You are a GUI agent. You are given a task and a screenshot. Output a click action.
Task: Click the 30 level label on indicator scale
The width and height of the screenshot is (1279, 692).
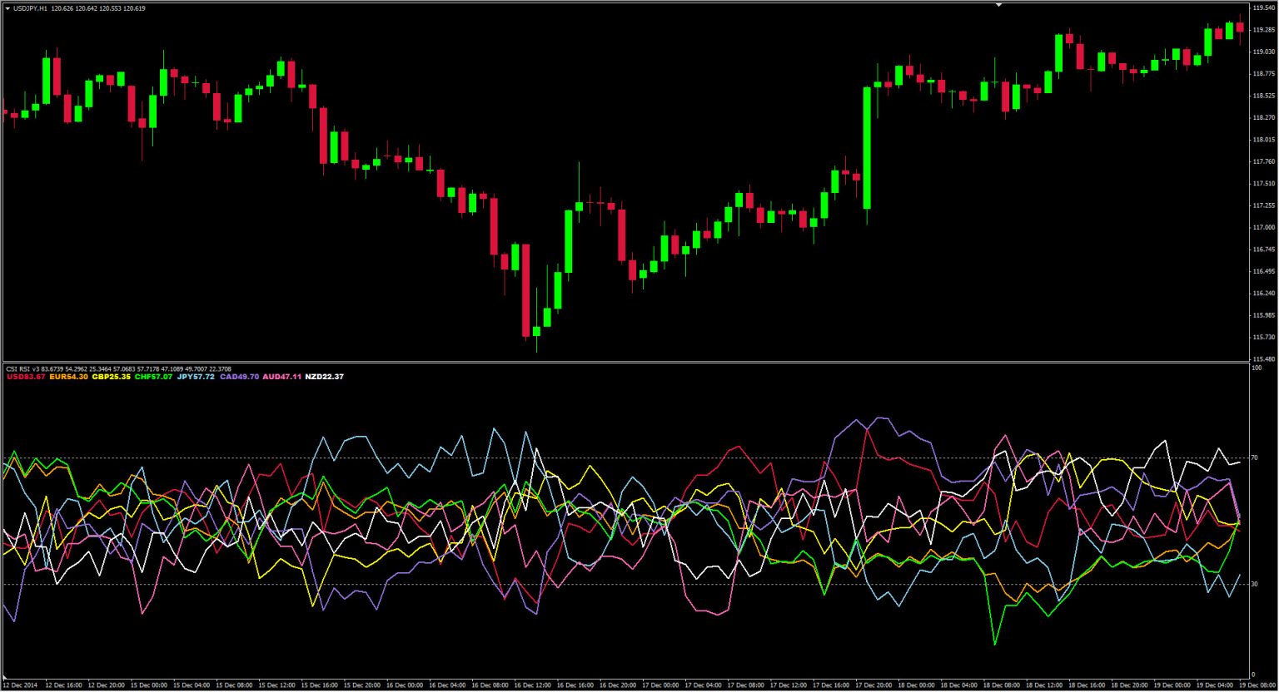pyautogui.click(x=1257, y=582)
